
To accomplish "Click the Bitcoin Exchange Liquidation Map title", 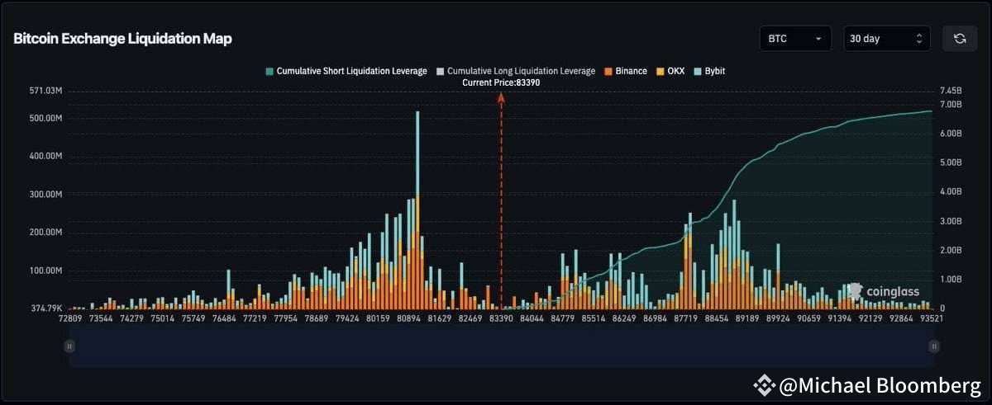I will (x=122, y=39).
